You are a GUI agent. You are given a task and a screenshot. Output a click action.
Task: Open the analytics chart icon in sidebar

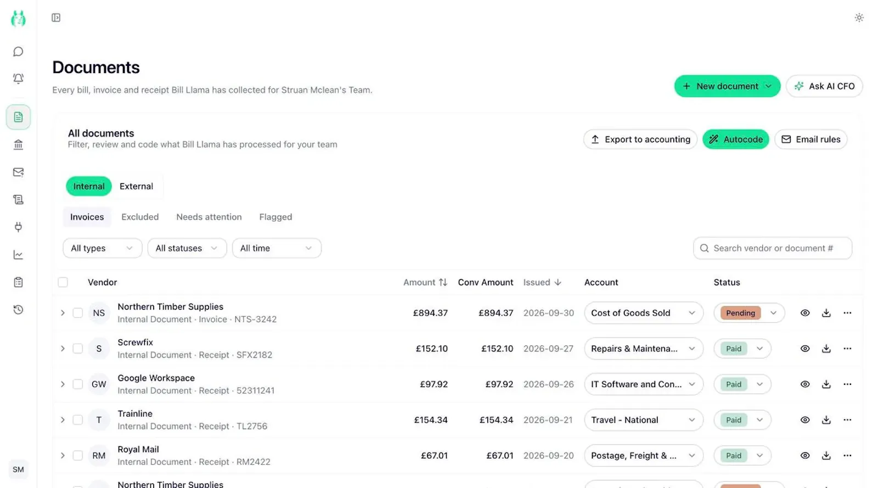18,255
